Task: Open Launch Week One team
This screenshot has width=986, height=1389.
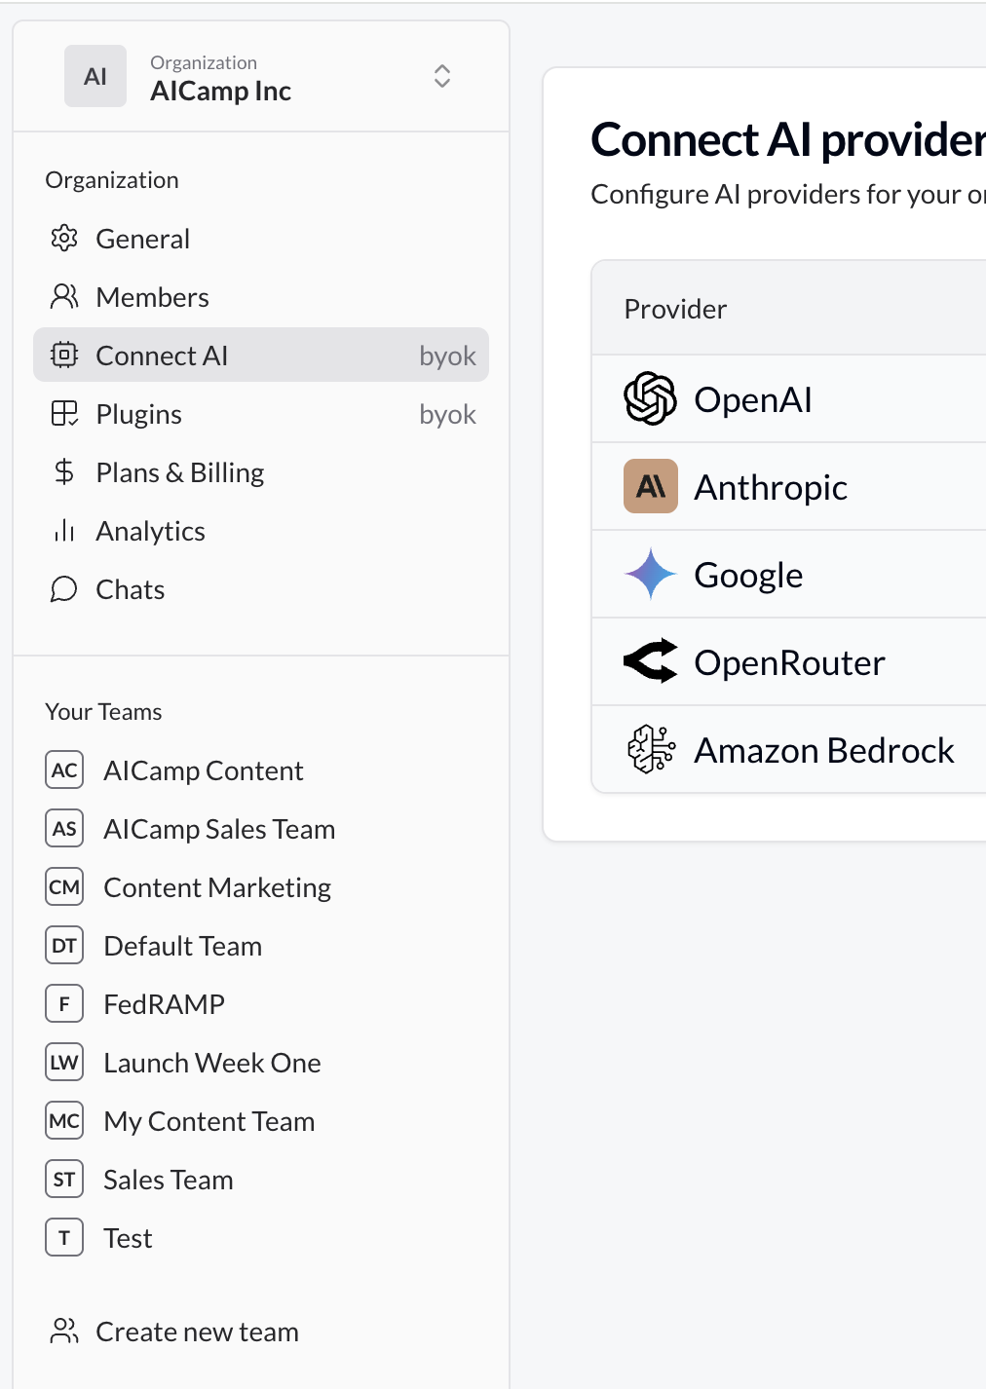Action: 261,1063
